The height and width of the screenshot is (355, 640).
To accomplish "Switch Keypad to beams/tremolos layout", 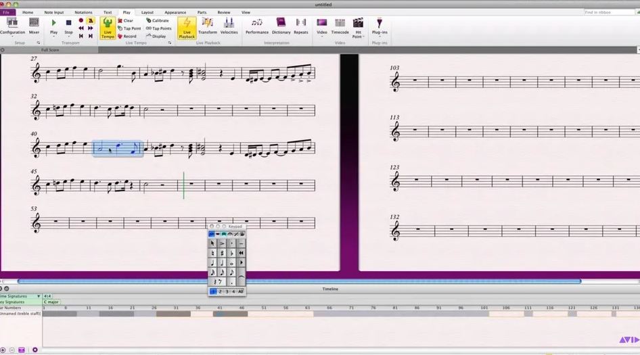I will 224,234.
